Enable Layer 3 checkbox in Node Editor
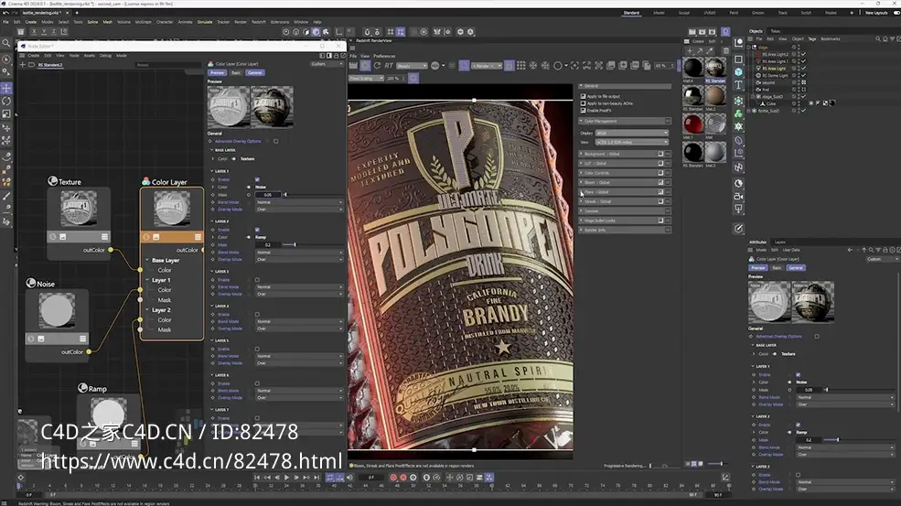The image size is (901, 506). point(257,279)
